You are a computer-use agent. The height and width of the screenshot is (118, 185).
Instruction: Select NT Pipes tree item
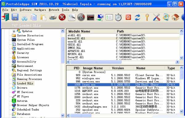(23, 96)
